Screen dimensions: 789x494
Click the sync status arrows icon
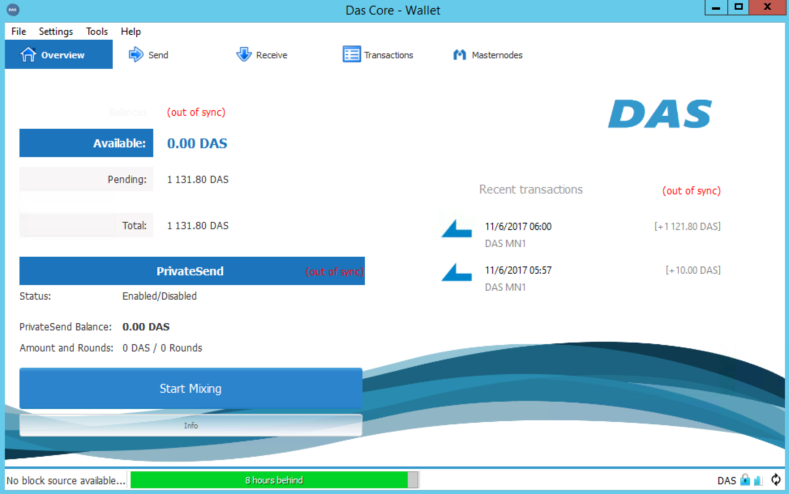click(x=776, y=480)
